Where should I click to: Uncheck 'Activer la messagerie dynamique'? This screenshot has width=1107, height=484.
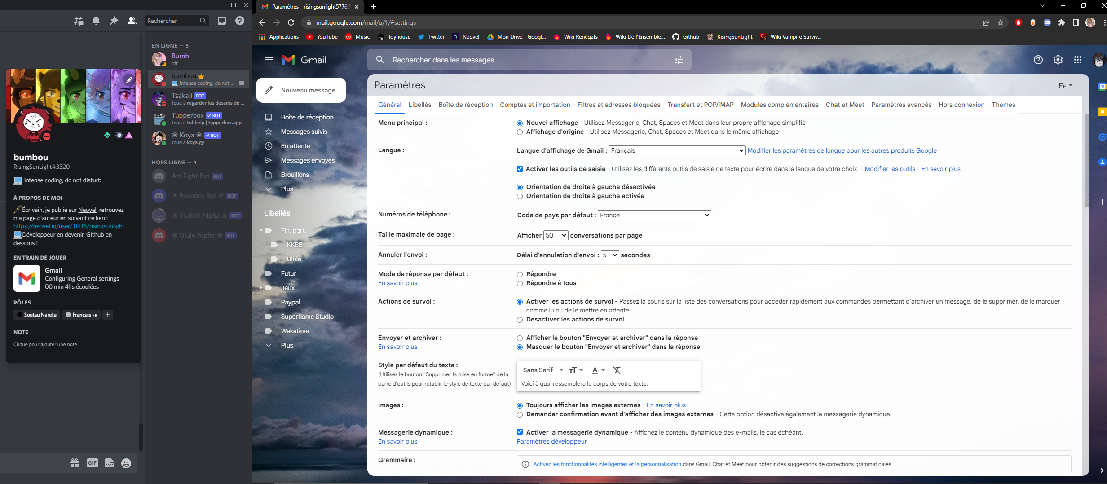click(x=520, y=432)
